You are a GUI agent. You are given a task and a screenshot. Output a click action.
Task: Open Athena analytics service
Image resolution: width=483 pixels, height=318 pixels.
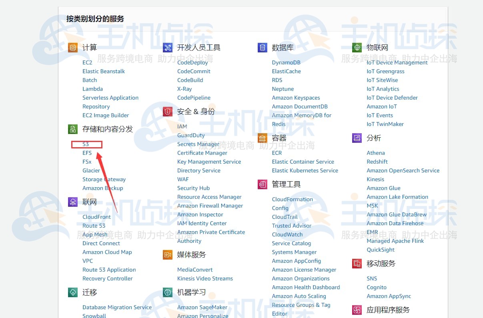tap(375, 153)
